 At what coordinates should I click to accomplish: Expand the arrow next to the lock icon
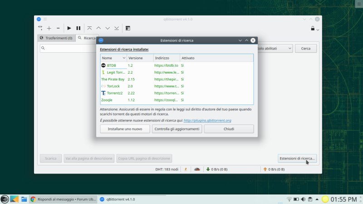pos(318,30)
